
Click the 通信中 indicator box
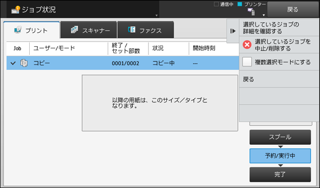coord(216,4)
